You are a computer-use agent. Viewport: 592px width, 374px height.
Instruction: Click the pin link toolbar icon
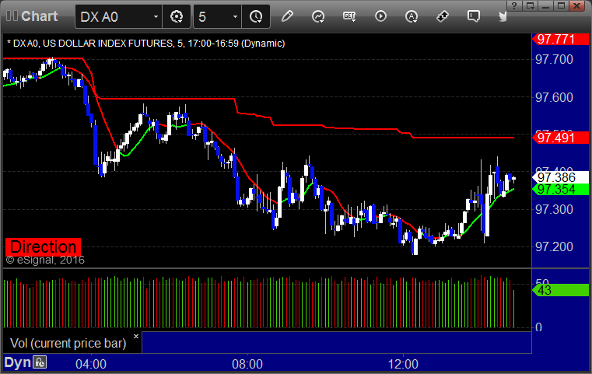tap(443, 16)
